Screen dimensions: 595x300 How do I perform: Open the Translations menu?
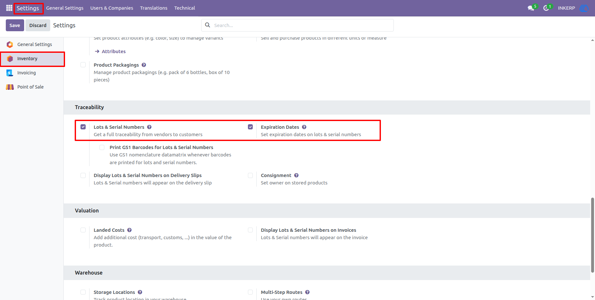(x=154, y=8)
